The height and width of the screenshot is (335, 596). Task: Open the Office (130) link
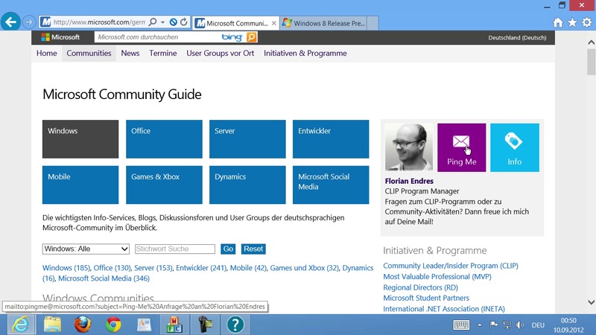click(x=112, y=268)
